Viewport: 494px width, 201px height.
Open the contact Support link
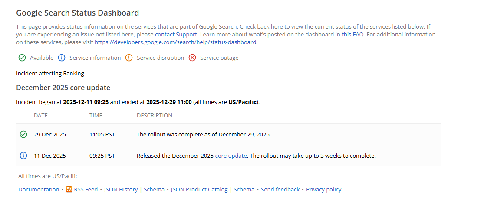pos(176,34)
